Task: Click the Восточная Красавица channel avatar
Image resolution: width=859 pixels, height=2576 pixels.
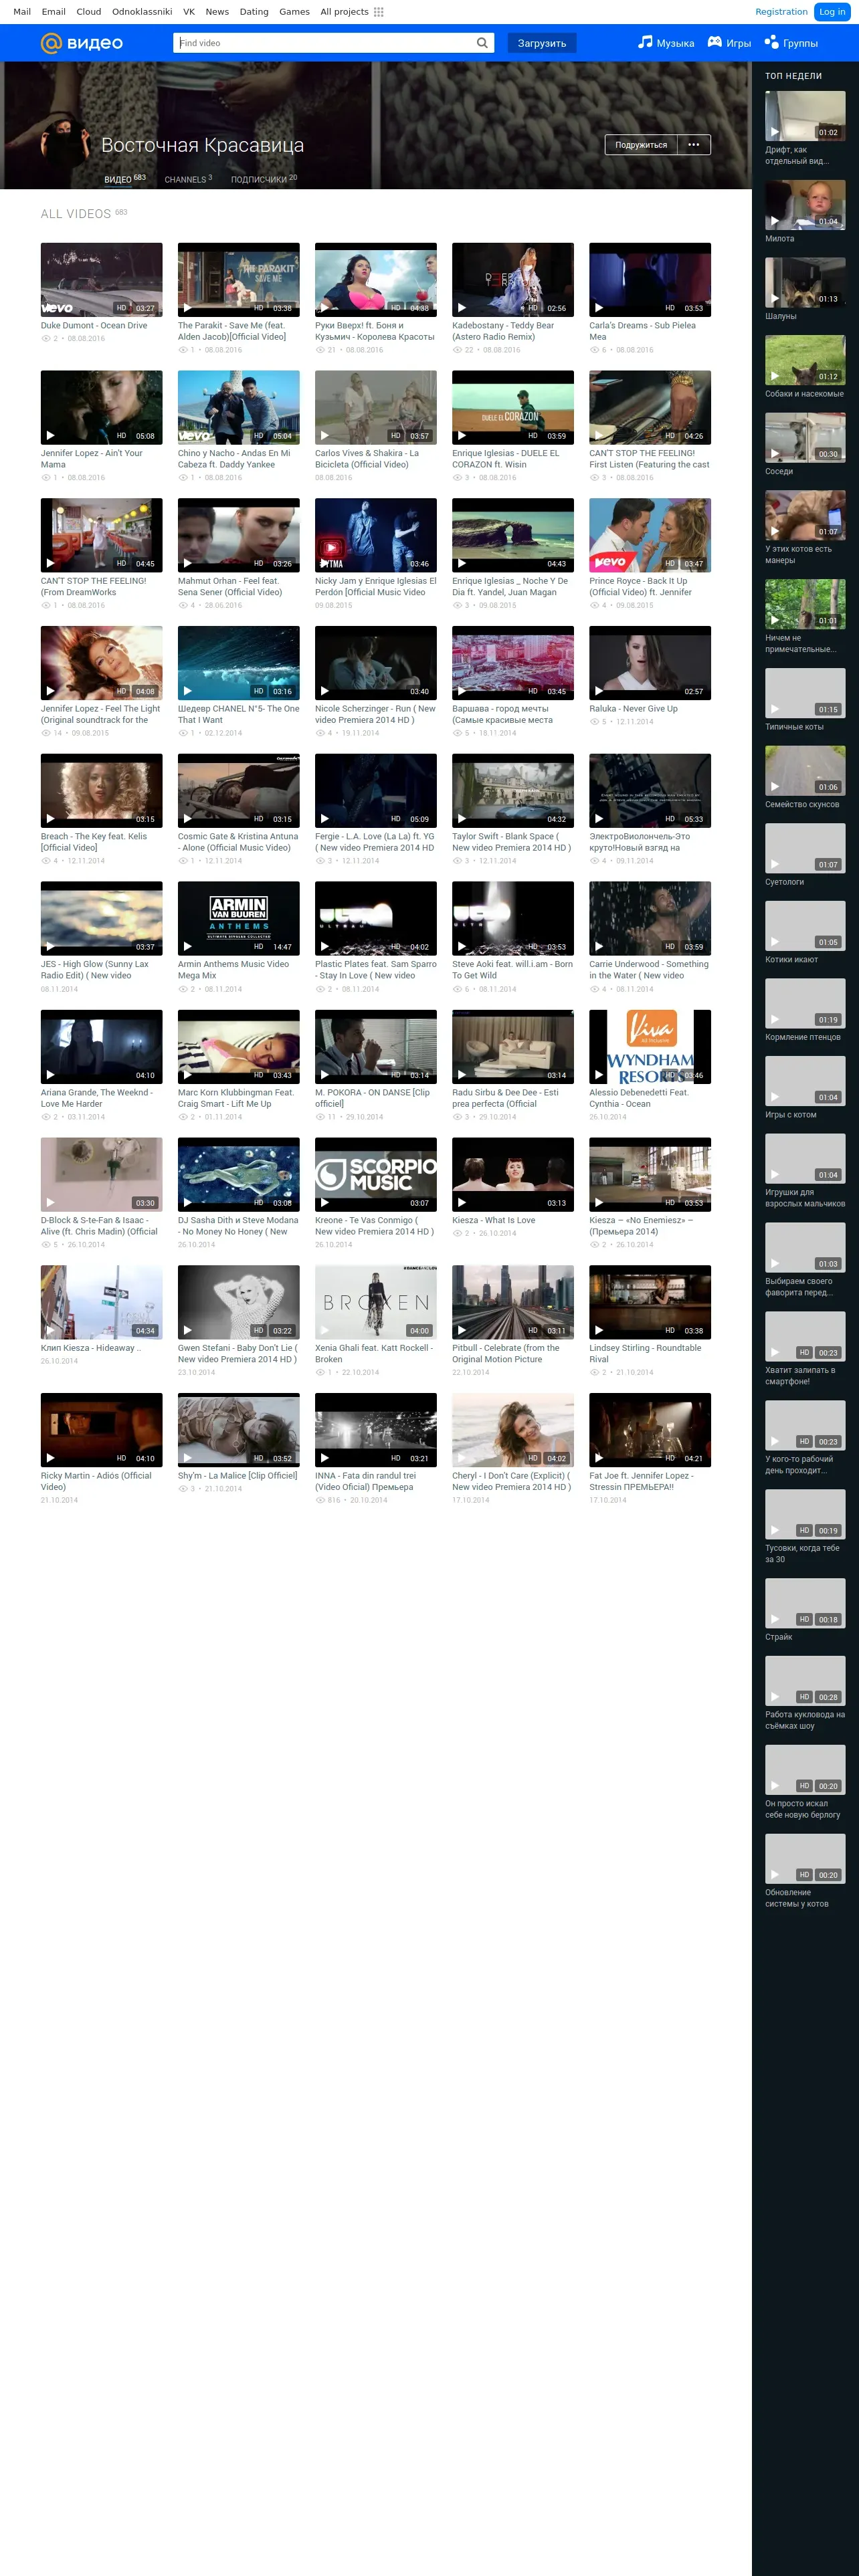Action: [x=66, y=145]
